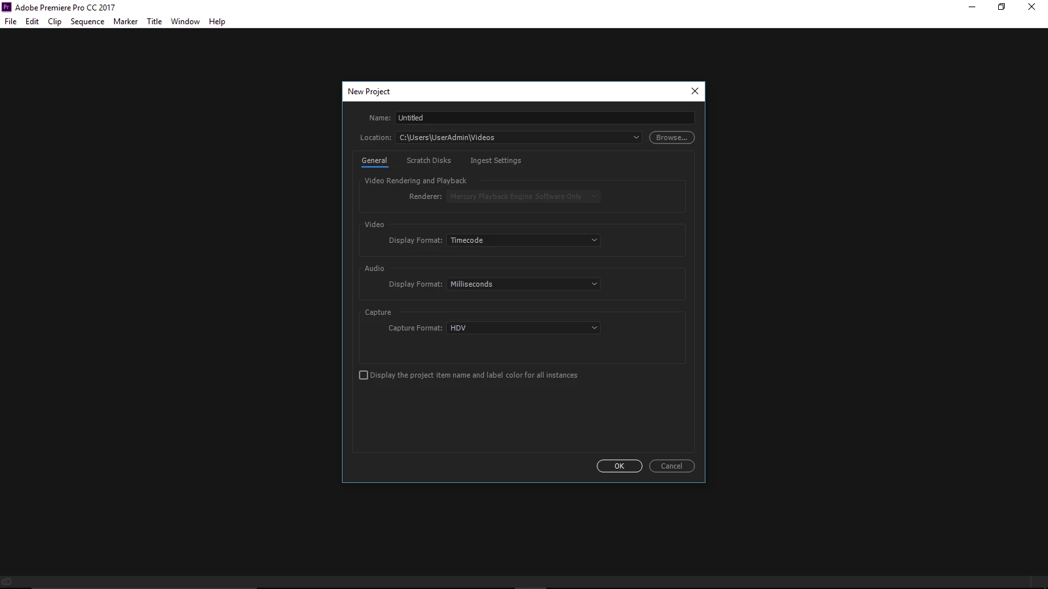1048x589 pixels.
Task: Open the Clip menu
Action: coord(54,22)
